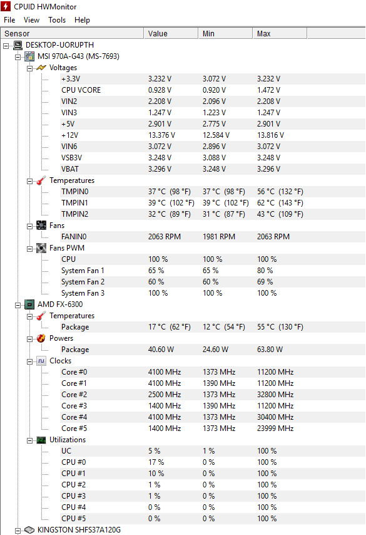Click the MSI 970A-G43 motherboard icon
Screen dimensions: 366x535
pos(29,56)
